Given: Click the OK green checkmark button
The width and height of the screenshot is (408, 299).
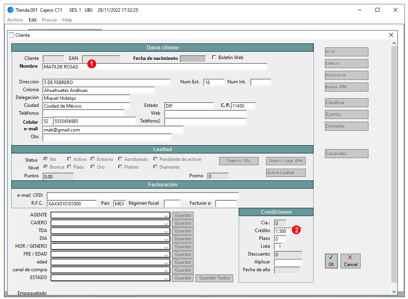Looking at the screenshot, I should [x=331, y=261].
